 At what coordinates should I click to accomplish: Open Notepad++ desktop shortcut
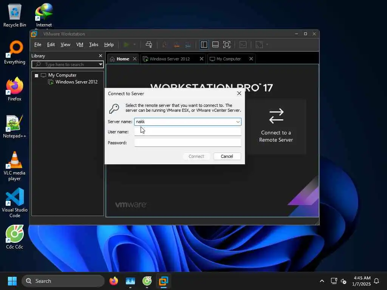(x=15, y=126)
